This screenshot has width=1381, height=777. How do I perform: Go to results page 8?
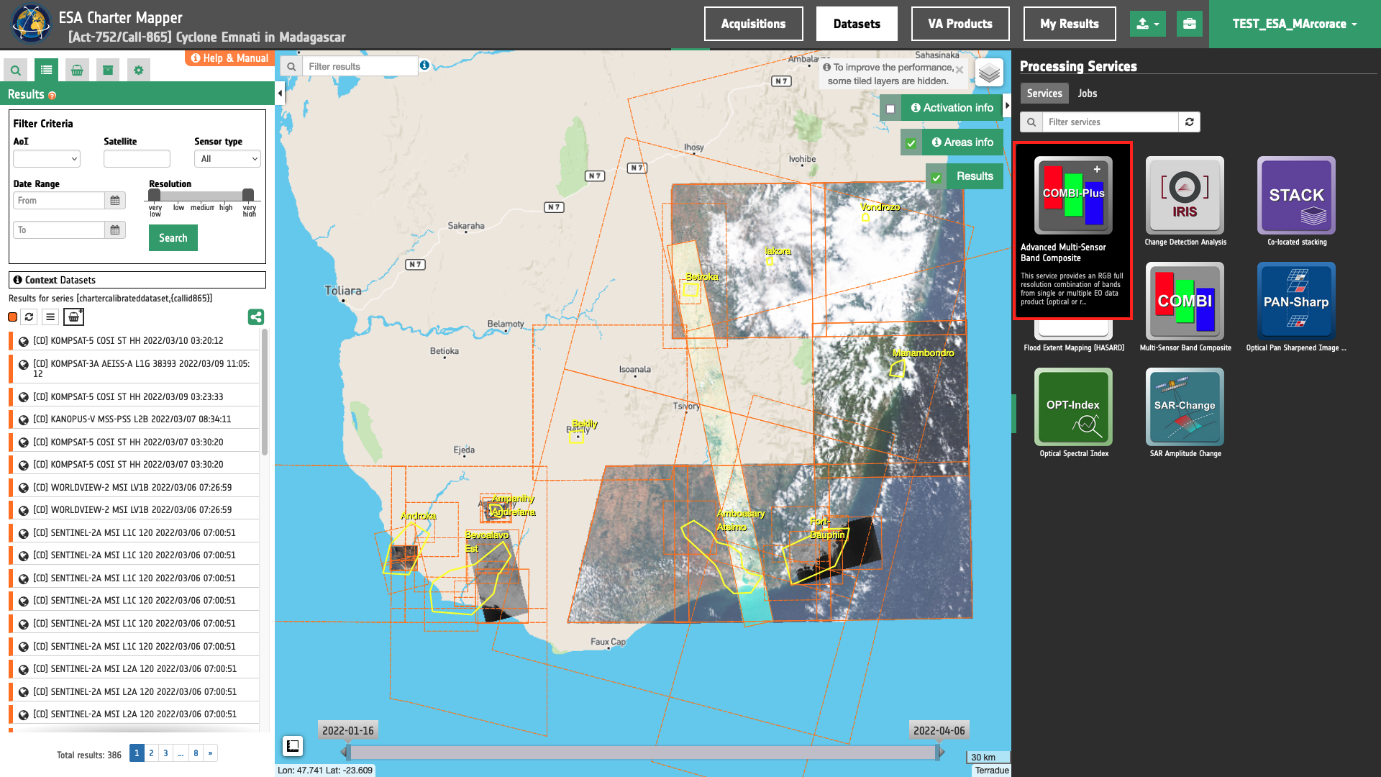point(196,753)
